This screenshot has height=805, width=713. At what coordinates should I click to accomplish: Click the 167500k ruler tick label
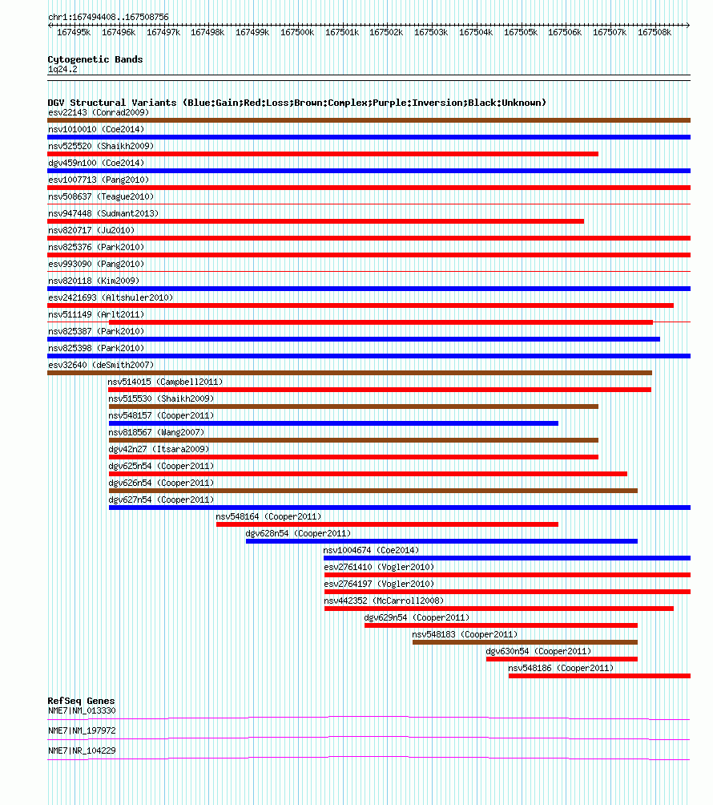tap(297, 32)
